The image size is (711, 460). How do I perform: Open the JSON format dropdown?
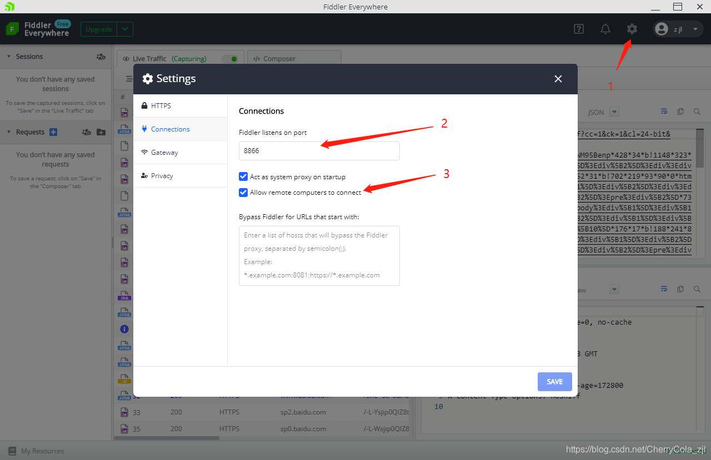[614, 112]
